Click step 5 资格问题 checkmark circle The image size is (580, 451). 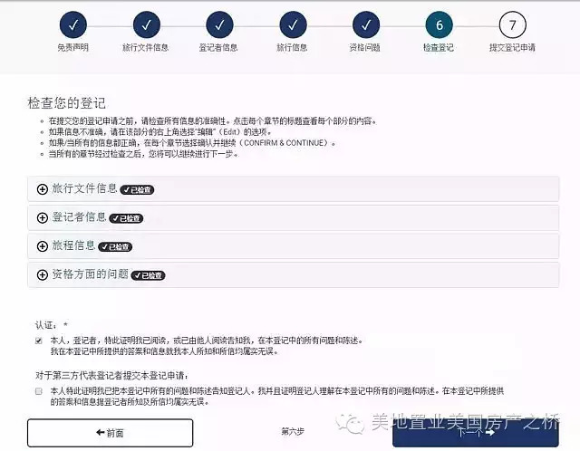366,24
